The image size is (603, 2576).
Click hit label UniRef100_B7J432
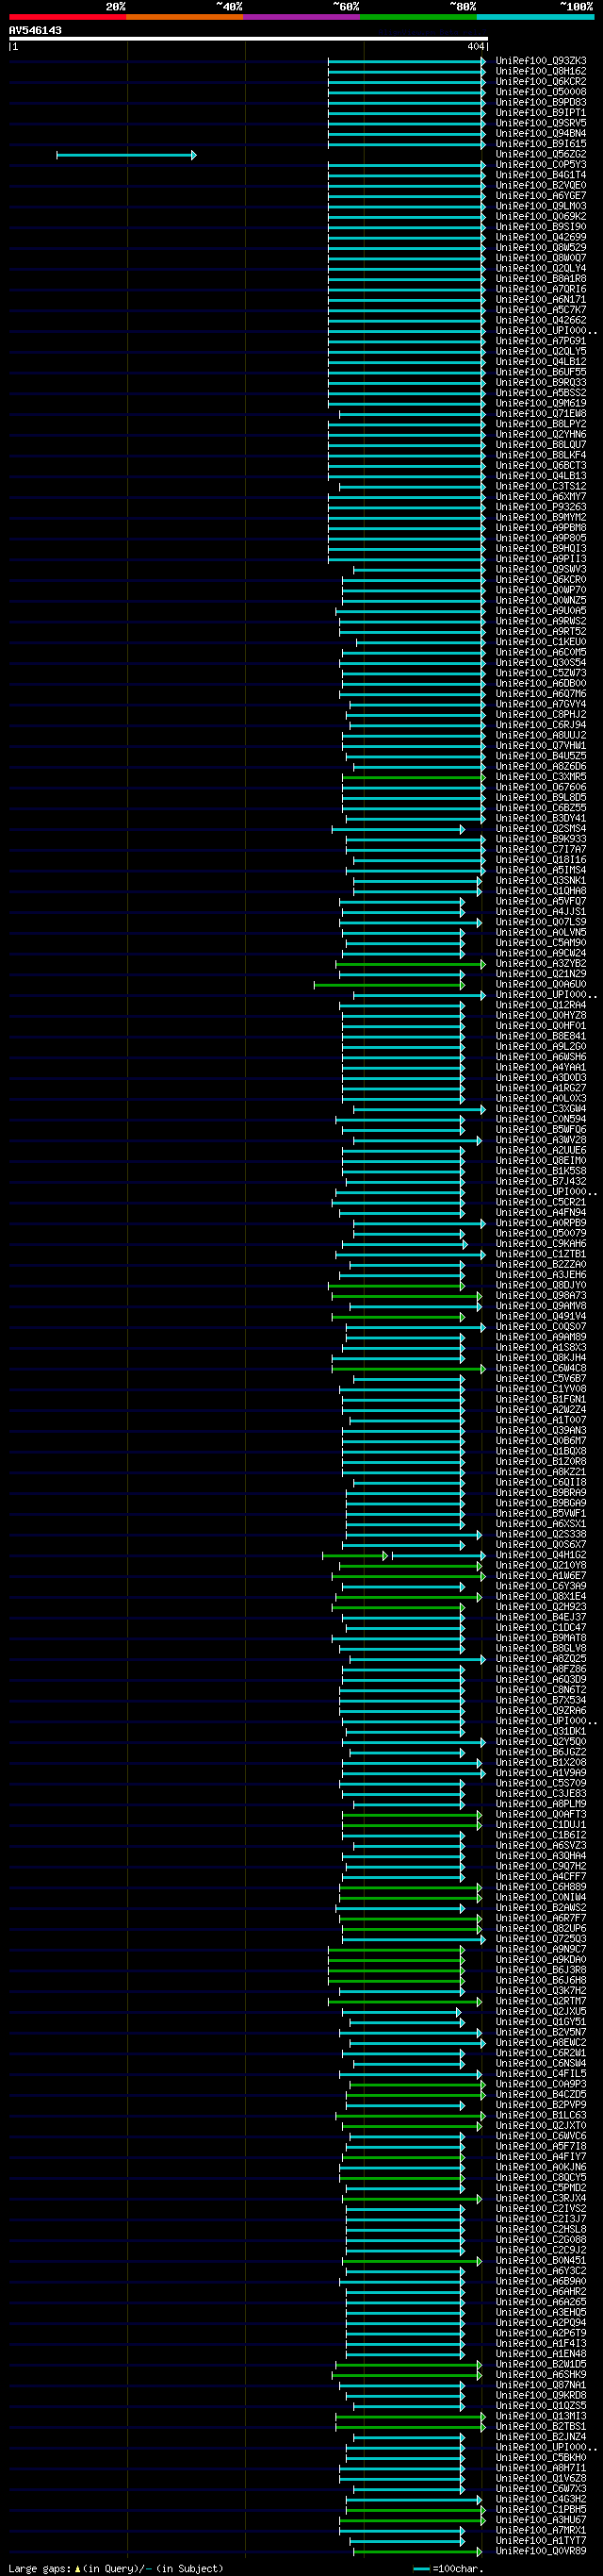541,1182
